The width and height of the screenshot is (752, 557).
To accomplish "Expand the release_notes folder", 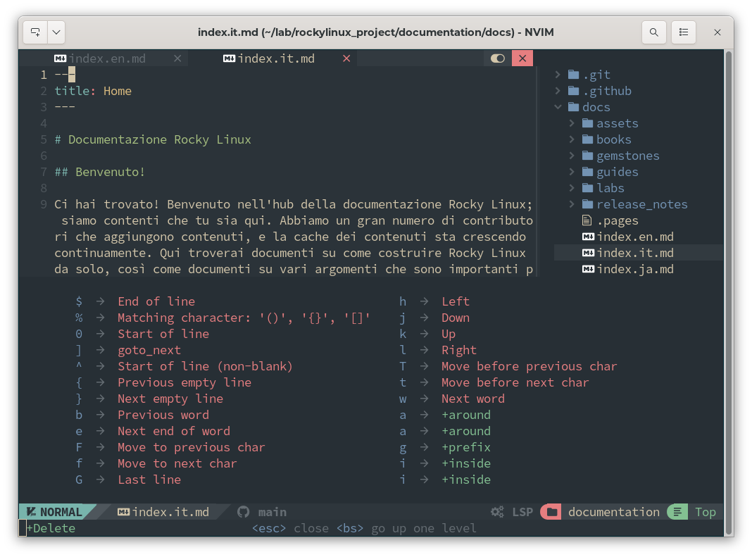I will tap(572, 204).
